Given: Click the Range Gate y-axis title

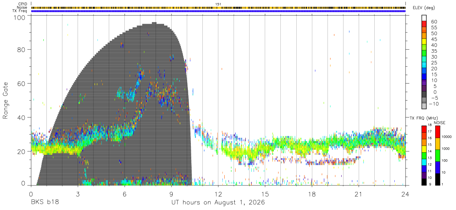Looking at the screenshot, I should (6, 100).
